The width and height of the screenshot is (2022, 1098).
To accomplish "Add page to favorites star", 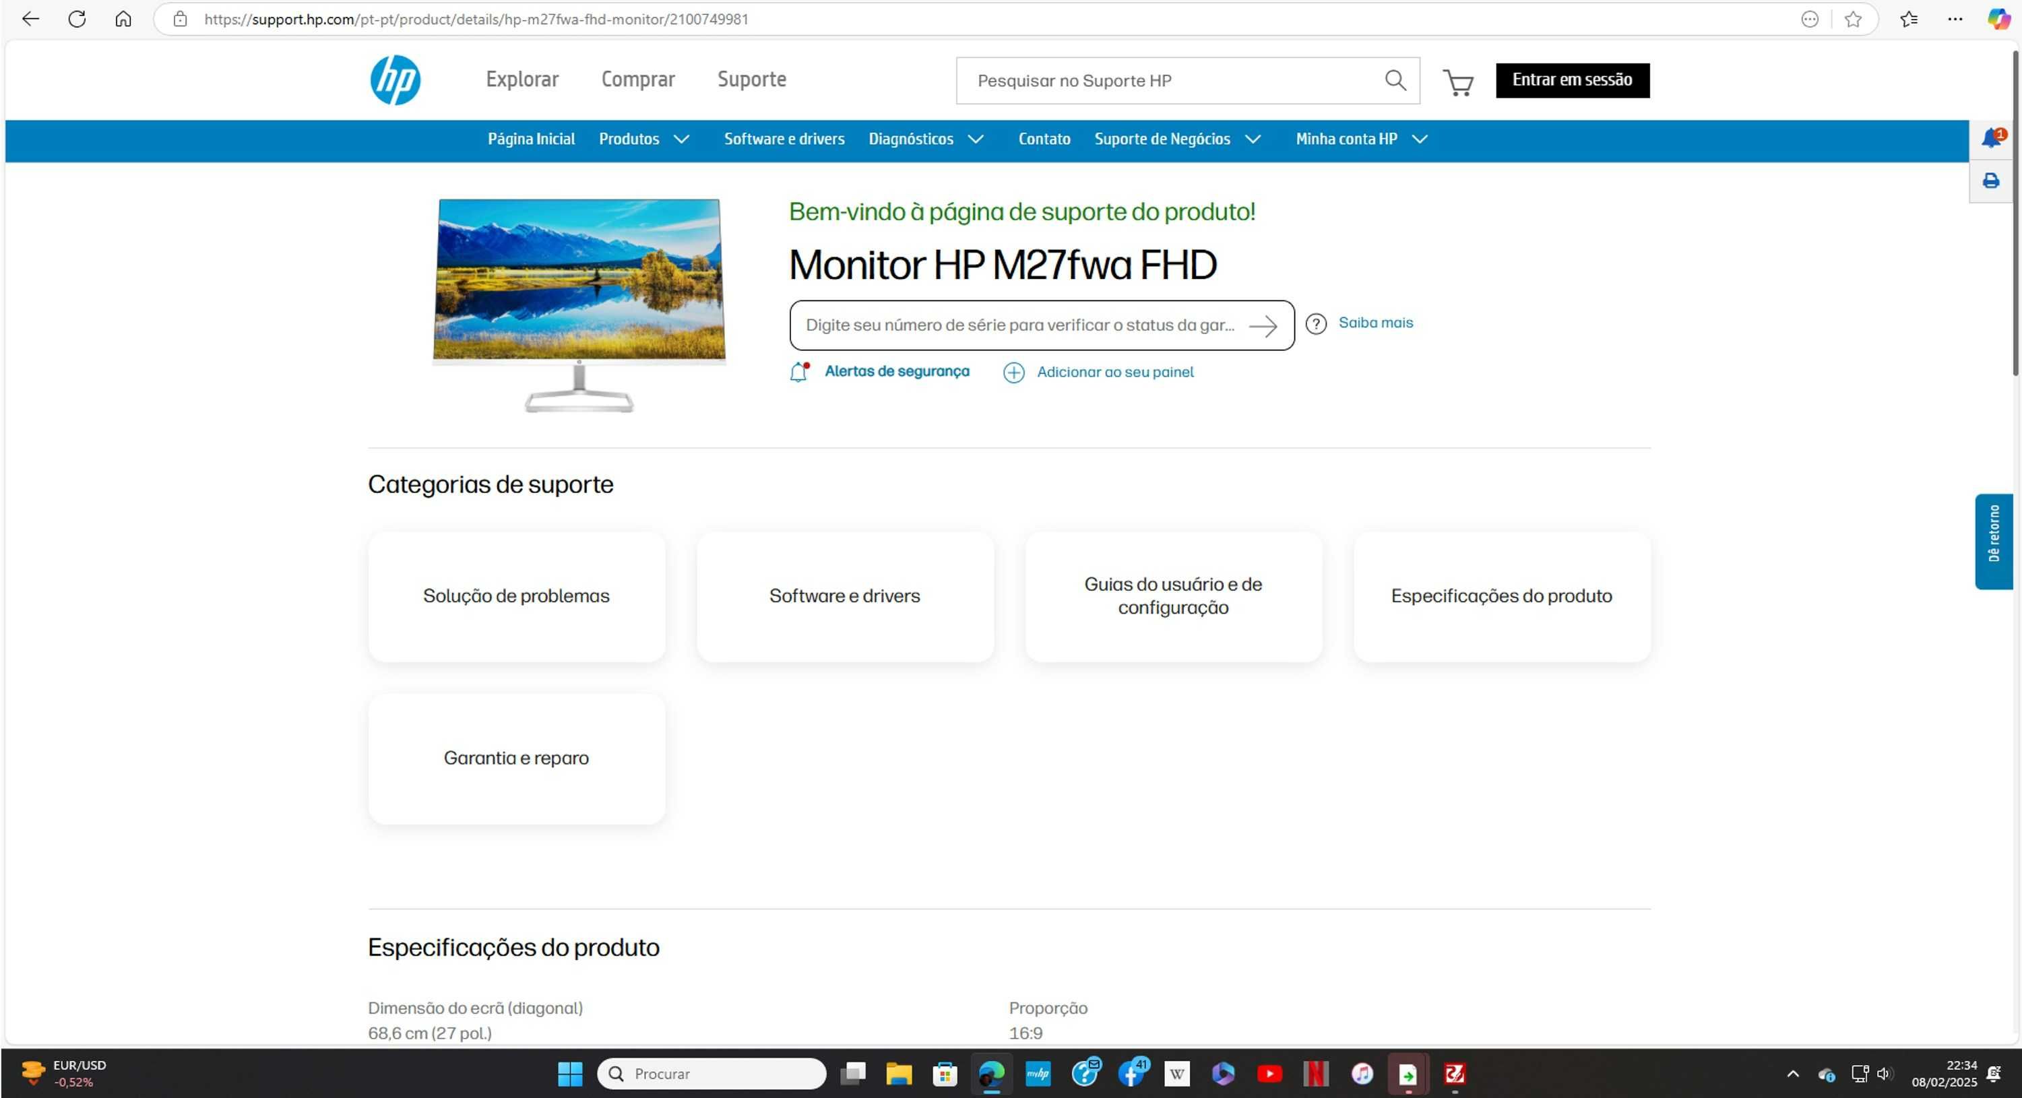I will pyautogui.click(x=1852, y=19).
